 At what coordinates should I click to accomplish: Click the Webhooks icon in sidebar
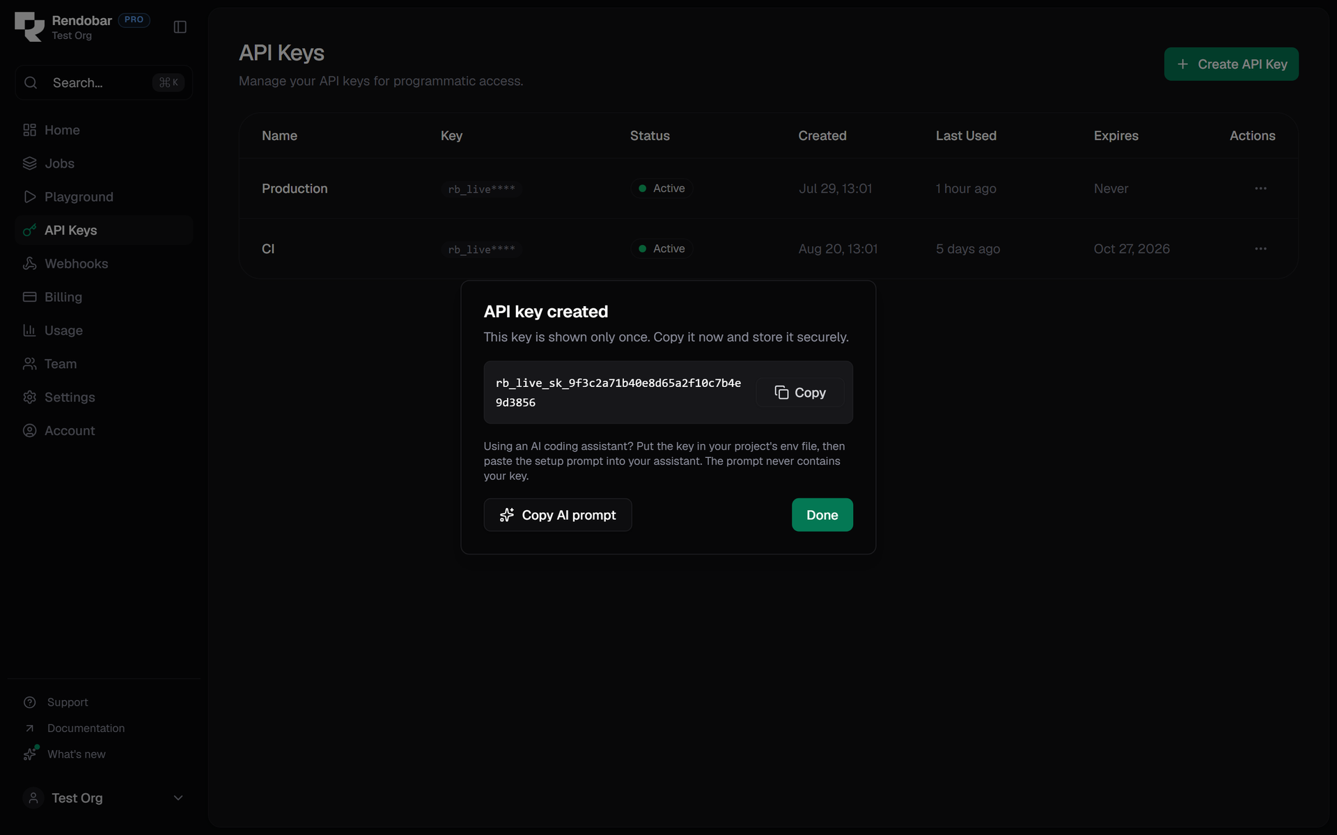pyautogui.click(x=29, y=264)
